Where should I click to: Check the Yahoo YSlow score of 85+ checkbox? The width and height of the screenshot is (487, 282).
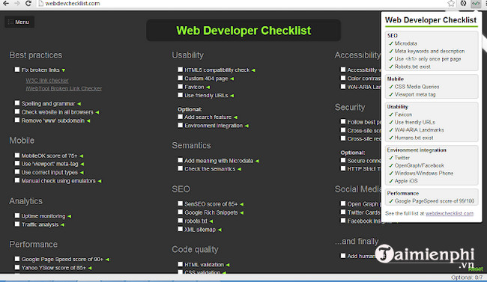click(x=17, y=267)
